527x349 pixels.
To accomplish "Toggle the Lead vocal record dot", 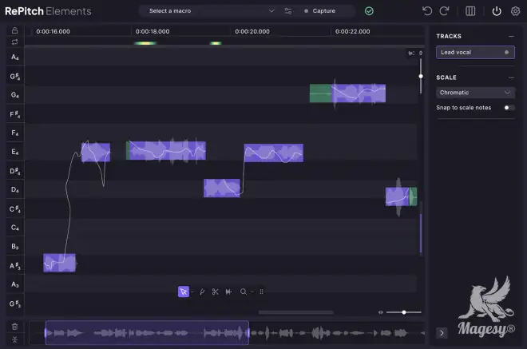I will [506, 53].
